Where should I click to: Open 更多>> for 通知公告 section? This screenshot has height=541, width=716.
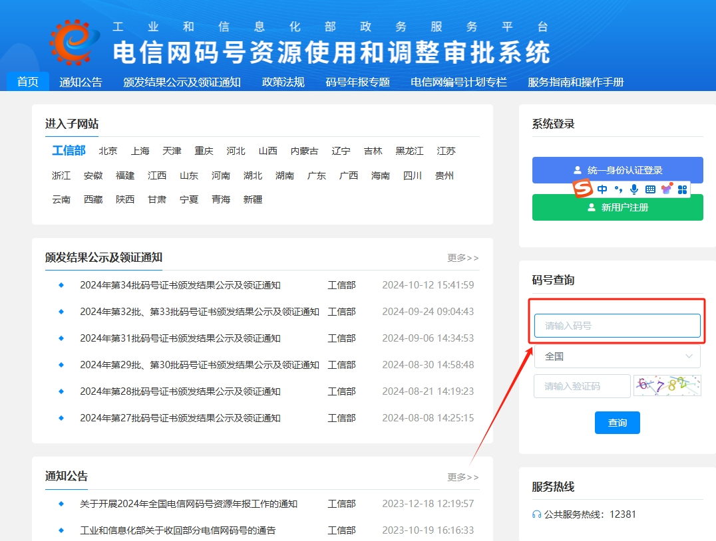coord(463,477)
